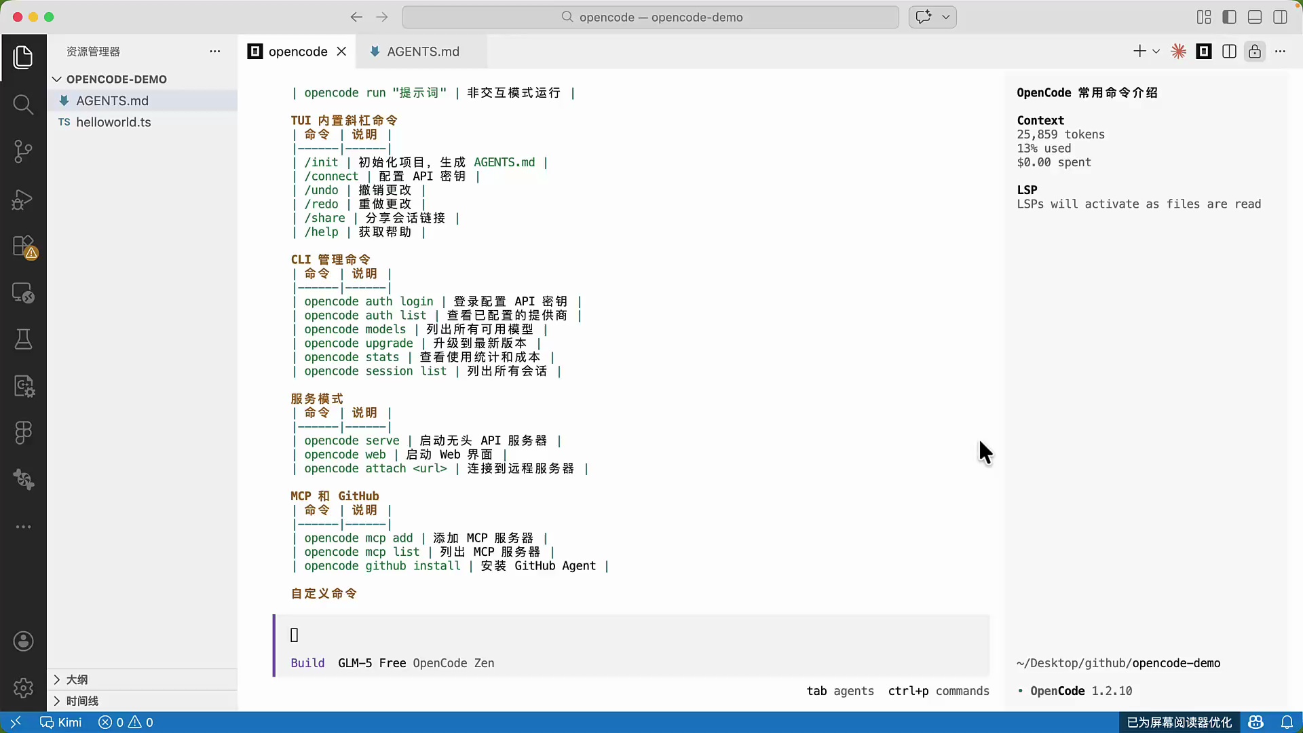
Task: Open the launch profile dropdown arrow beside plus
Action: 1156,52
